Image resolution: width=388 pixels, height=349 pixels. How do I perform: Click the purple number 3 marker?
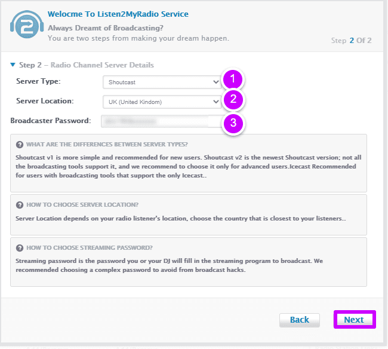point(233,123)
